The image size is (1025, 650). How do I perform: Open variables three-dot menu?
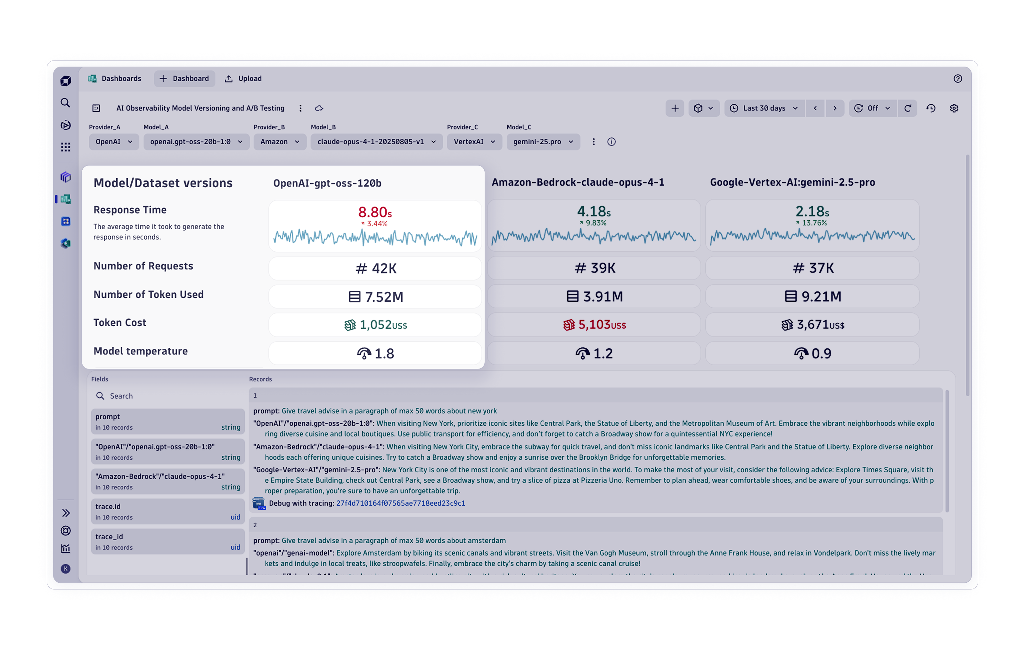594,142
